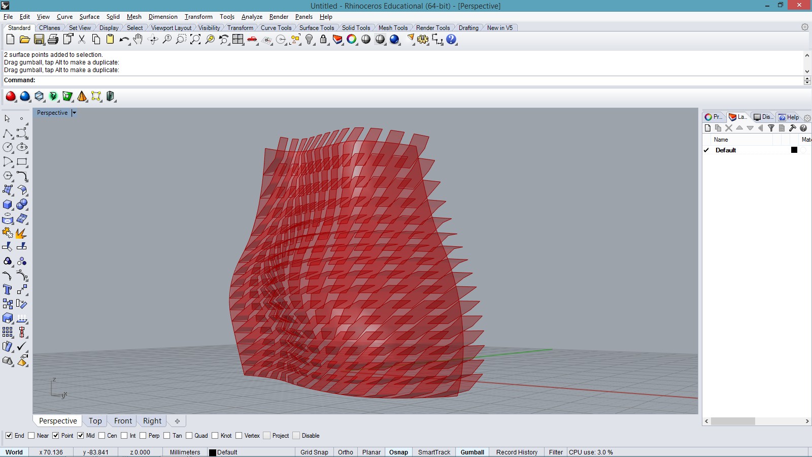Click the layer filter funnel icon

click(771, 128)
